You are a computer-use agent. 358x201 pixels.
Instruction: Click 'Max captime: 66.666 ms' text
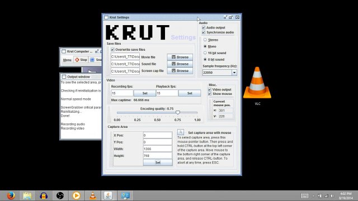click(x=130, y=100)
